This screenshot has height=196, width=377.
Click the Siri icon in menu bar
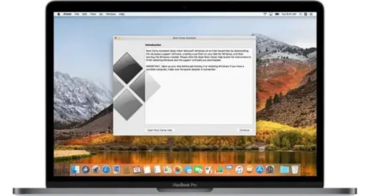tap(305, 14)
